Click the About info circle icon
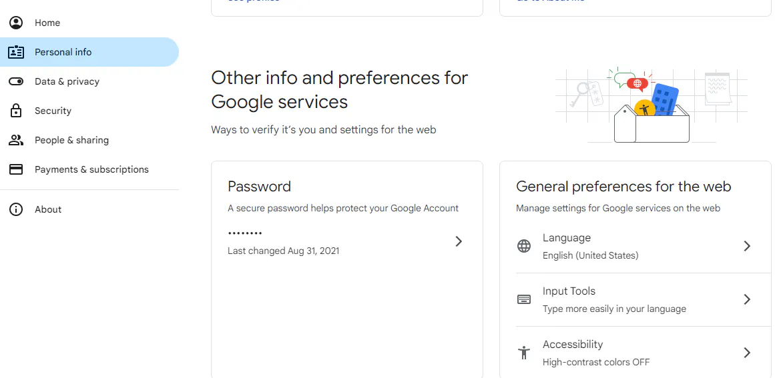 [x=16, y=209]
